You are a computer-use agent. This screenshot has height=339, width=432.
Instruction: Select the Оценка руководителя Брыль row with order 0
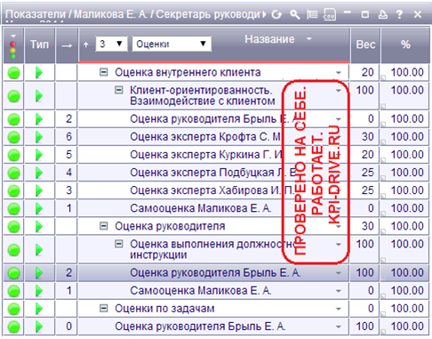coord(216,327)
